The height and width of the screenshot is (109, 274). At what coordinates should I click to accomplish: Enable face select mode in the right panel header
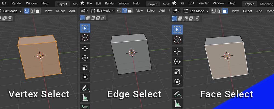[225, 11]
